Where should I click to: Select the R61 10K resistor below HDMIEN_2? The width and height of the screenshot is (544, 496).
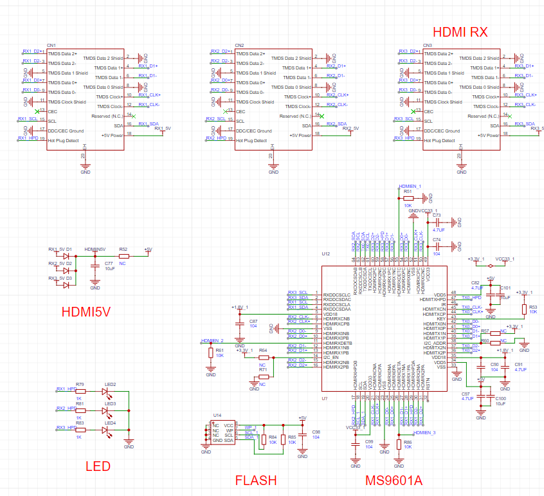(211, 353)
